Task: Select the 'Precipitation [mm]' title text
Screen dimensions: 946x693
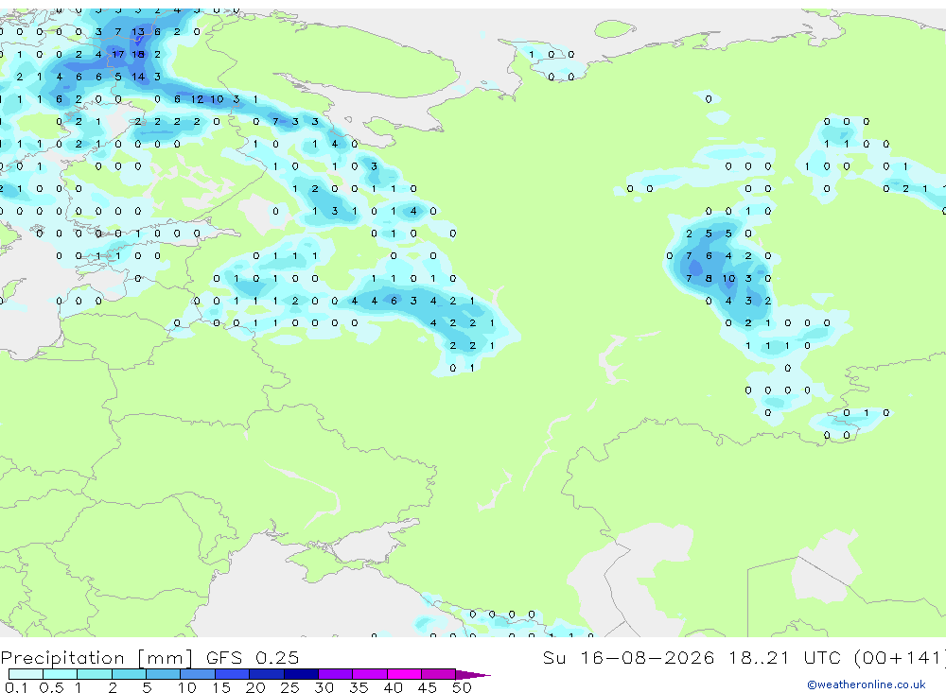Action: tap(96, 657)
